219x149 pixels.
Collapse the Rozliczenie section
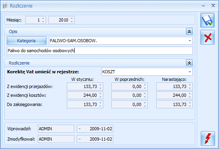click(189, 63)
